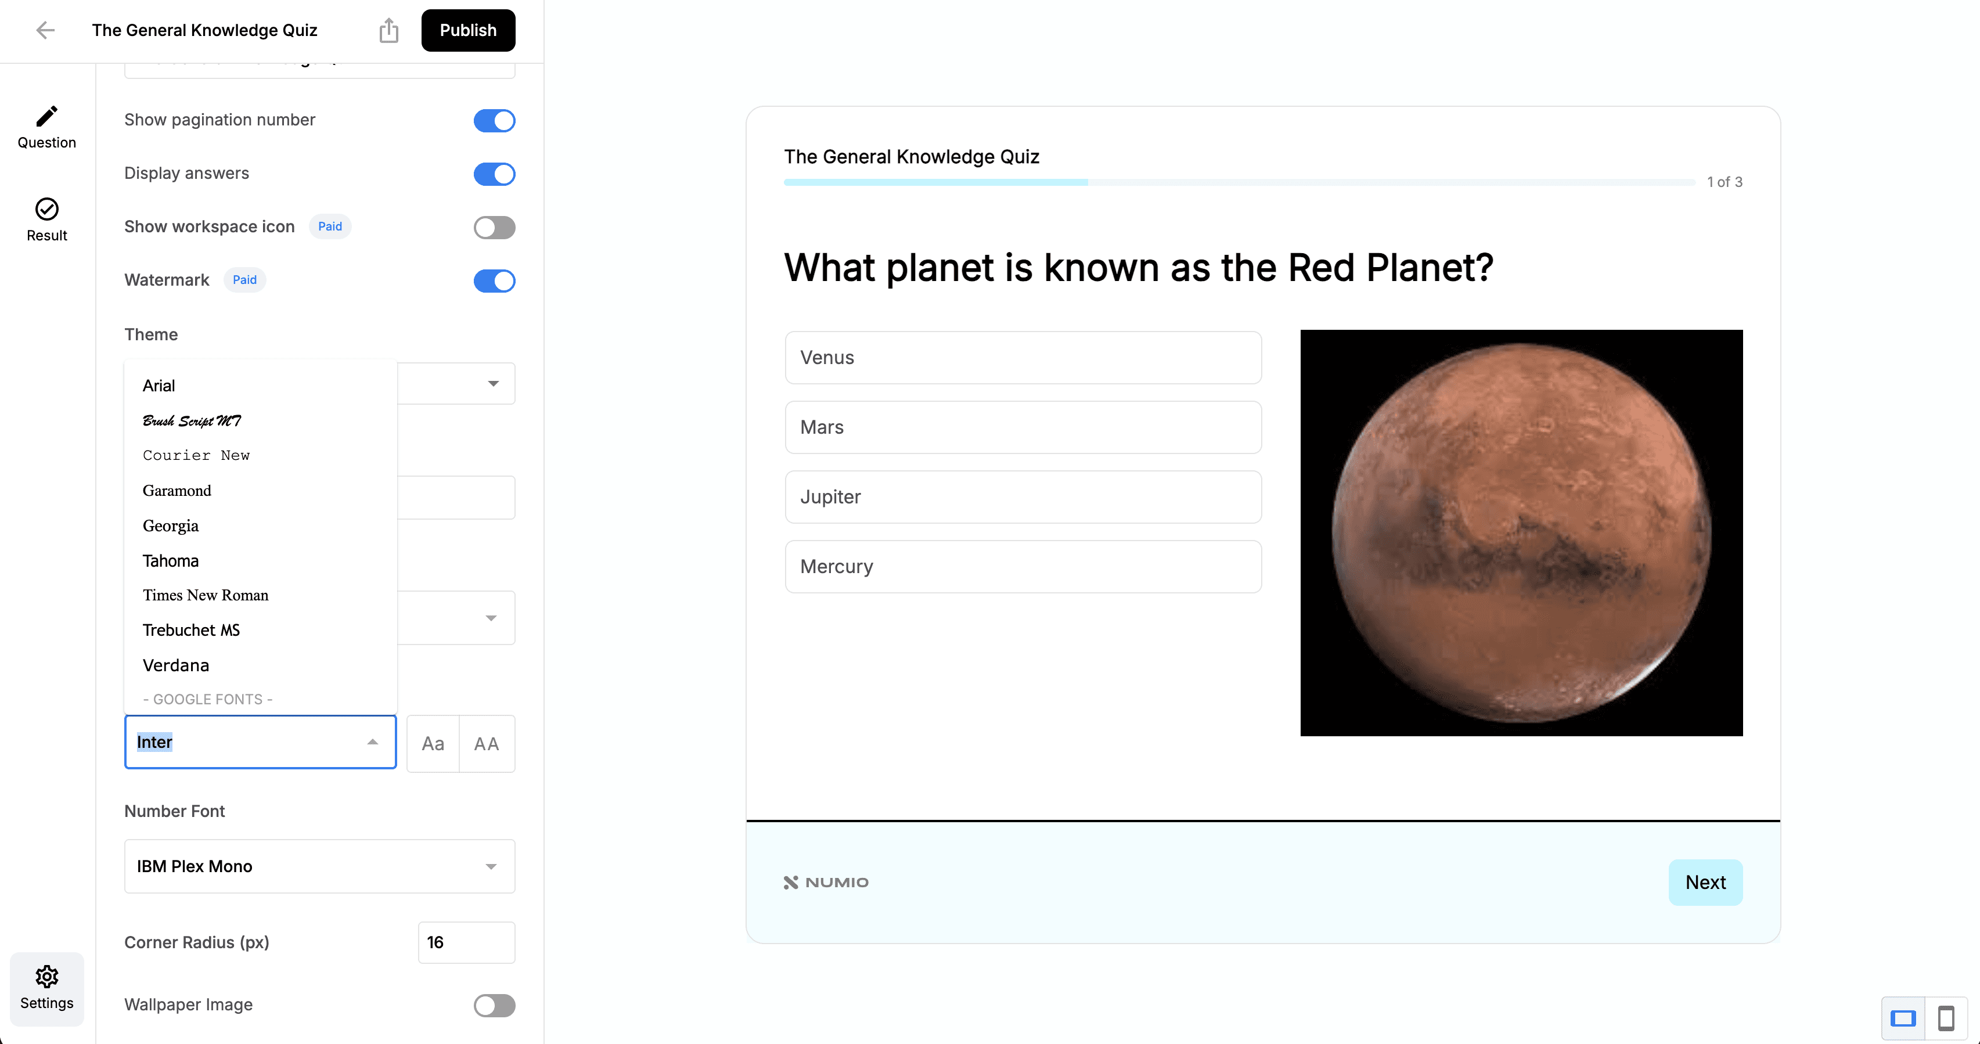Choose Courier New font option
The image size is (1980, 1044).
(196, 455)
